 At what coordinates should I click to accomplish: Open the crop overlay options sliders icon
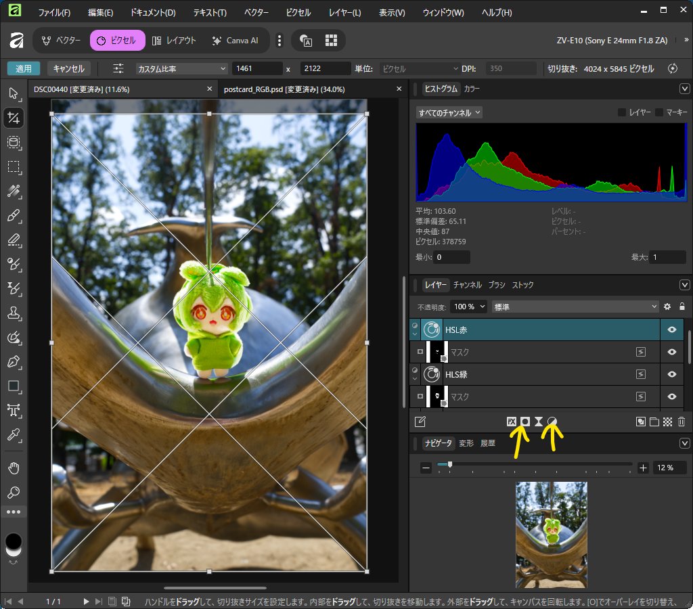(118, 68)
